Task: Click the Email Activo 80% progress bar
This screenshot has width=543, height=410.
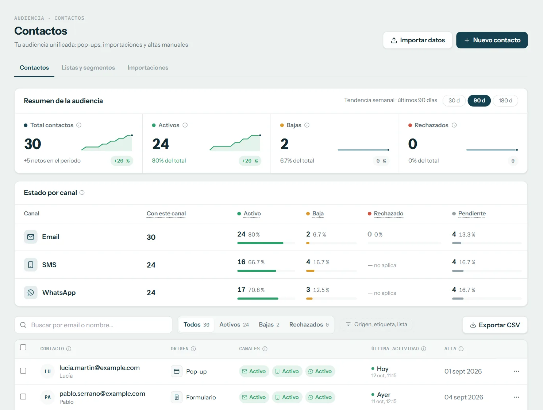Action: pyautogui.click(x=266, y=243)
